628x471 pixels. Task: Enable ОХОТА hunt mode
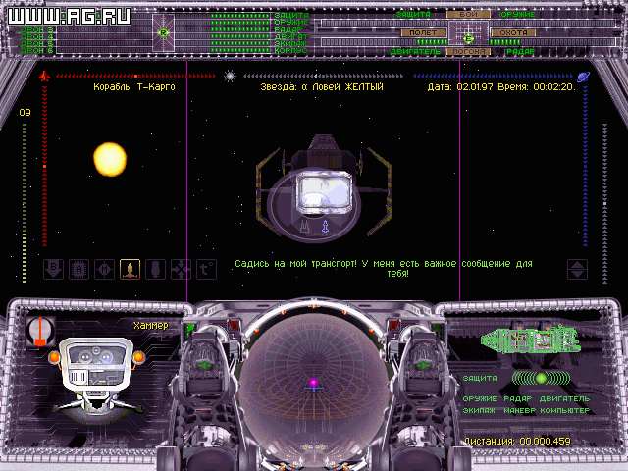click(514, 32)
